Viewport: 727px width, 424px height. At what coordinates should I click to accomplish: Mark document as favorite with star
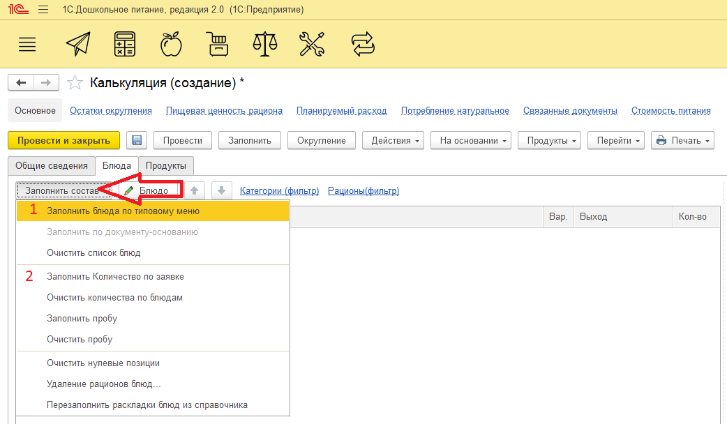tap(75, 84)
